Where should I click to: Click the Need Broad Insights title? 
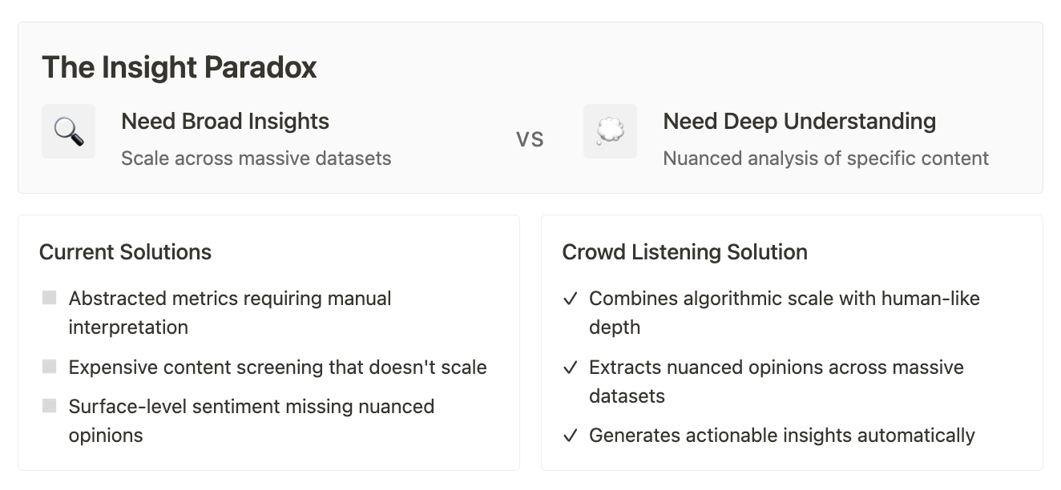pyautogui.click(x=225, y=122)
